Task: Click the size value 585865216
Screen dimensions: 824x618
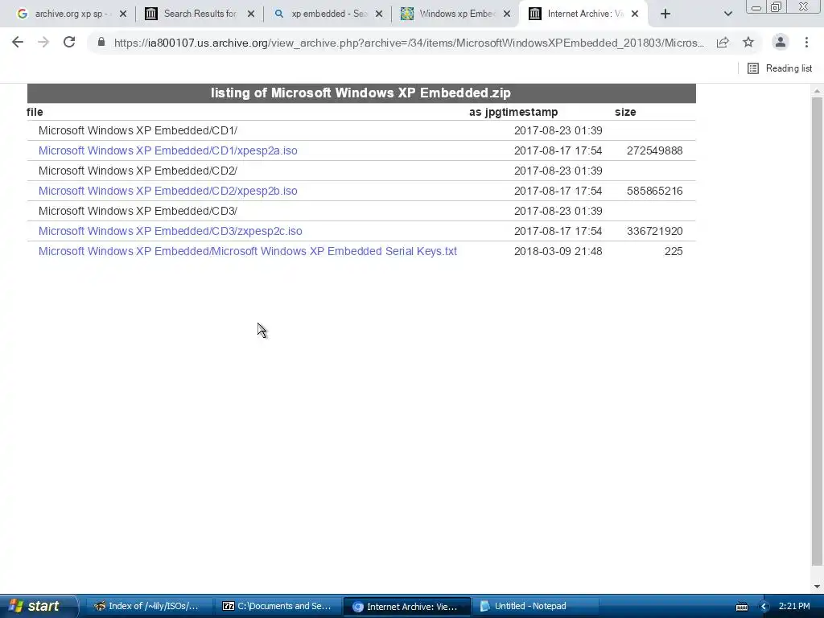Action: pos(655,191)
